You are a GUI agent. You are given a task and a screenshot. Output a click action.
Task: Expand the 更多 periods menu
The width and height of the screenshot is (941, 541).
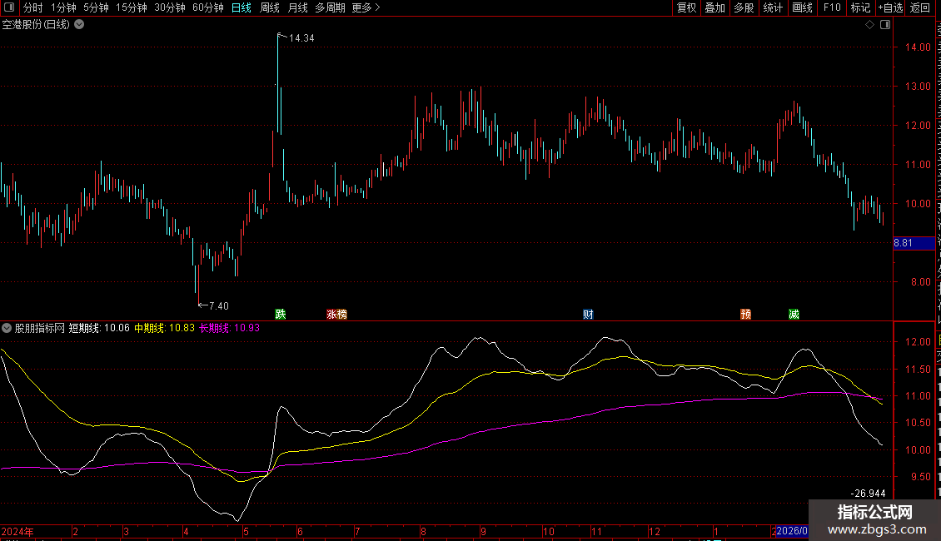pyautogui.click(x=366, y=7)
